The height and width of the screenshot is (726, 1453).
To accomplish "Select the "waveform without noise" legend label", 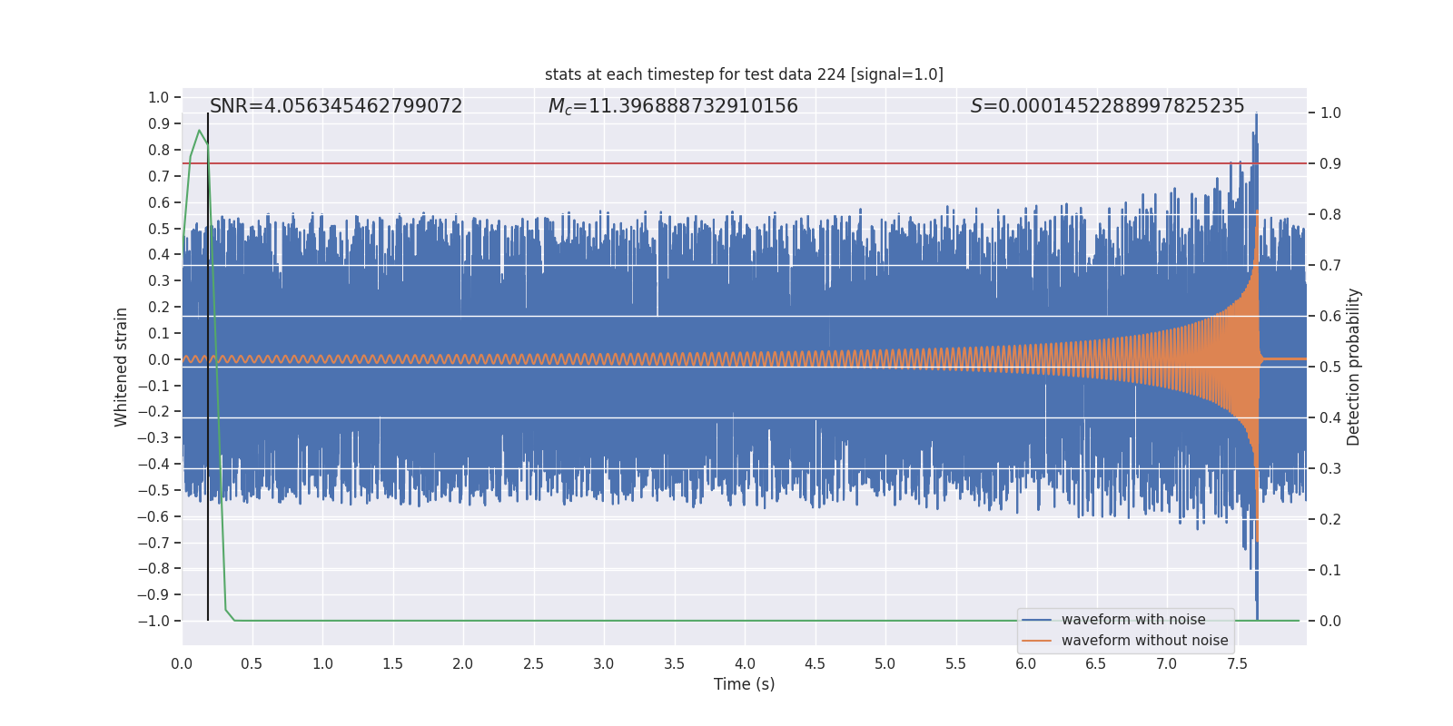I will coord(1144,641).
